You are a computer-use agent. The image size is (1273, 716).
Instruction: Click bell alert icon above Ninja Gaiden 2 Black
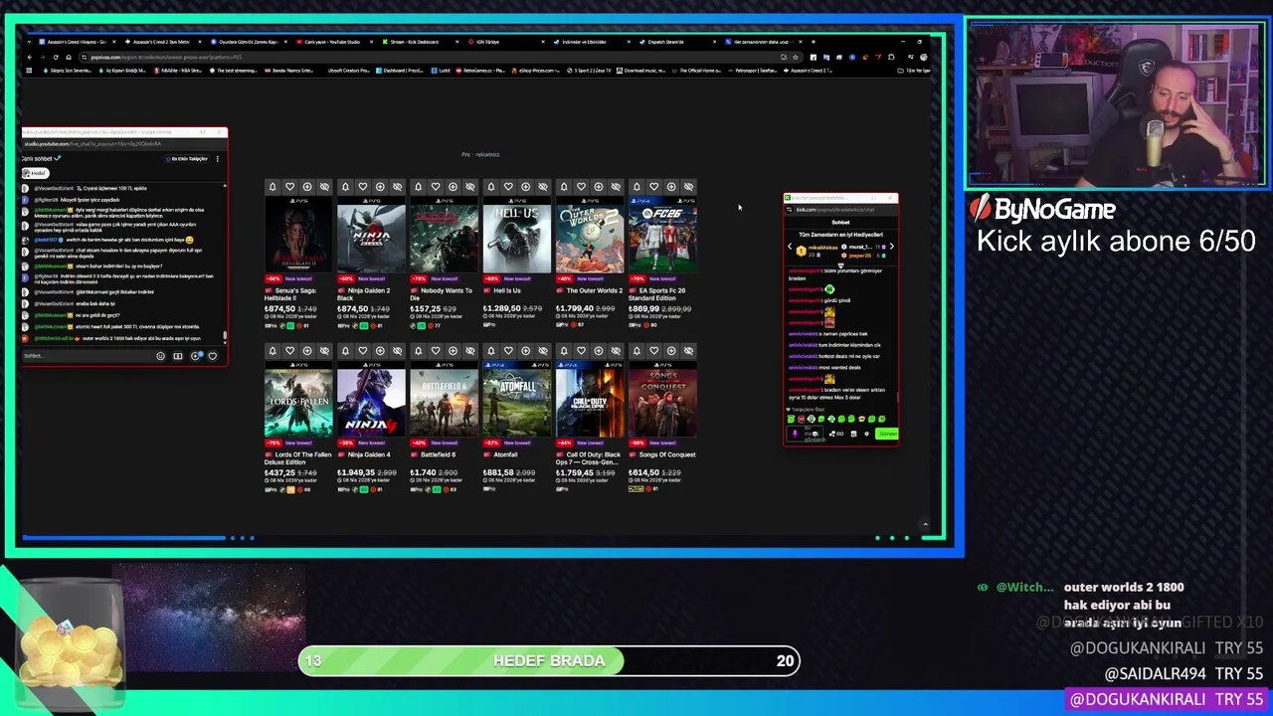pos(345,187)
